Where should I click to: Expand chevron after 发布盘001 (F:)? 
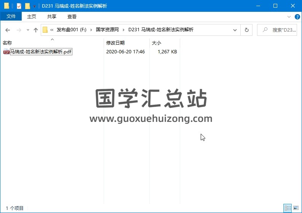pos(91,30)
